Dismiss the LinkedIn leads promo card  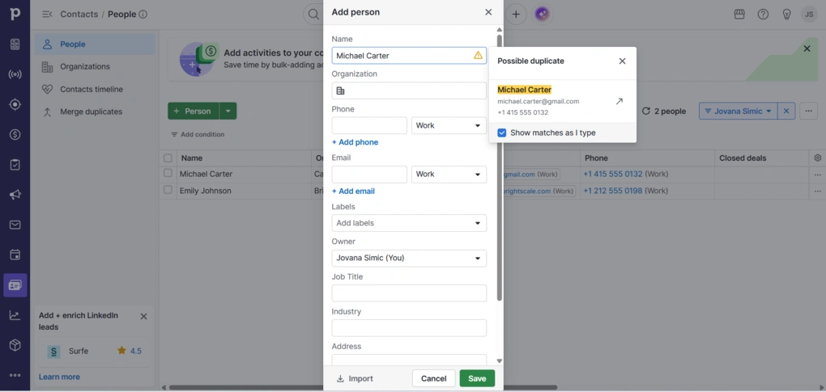point(143,316)
